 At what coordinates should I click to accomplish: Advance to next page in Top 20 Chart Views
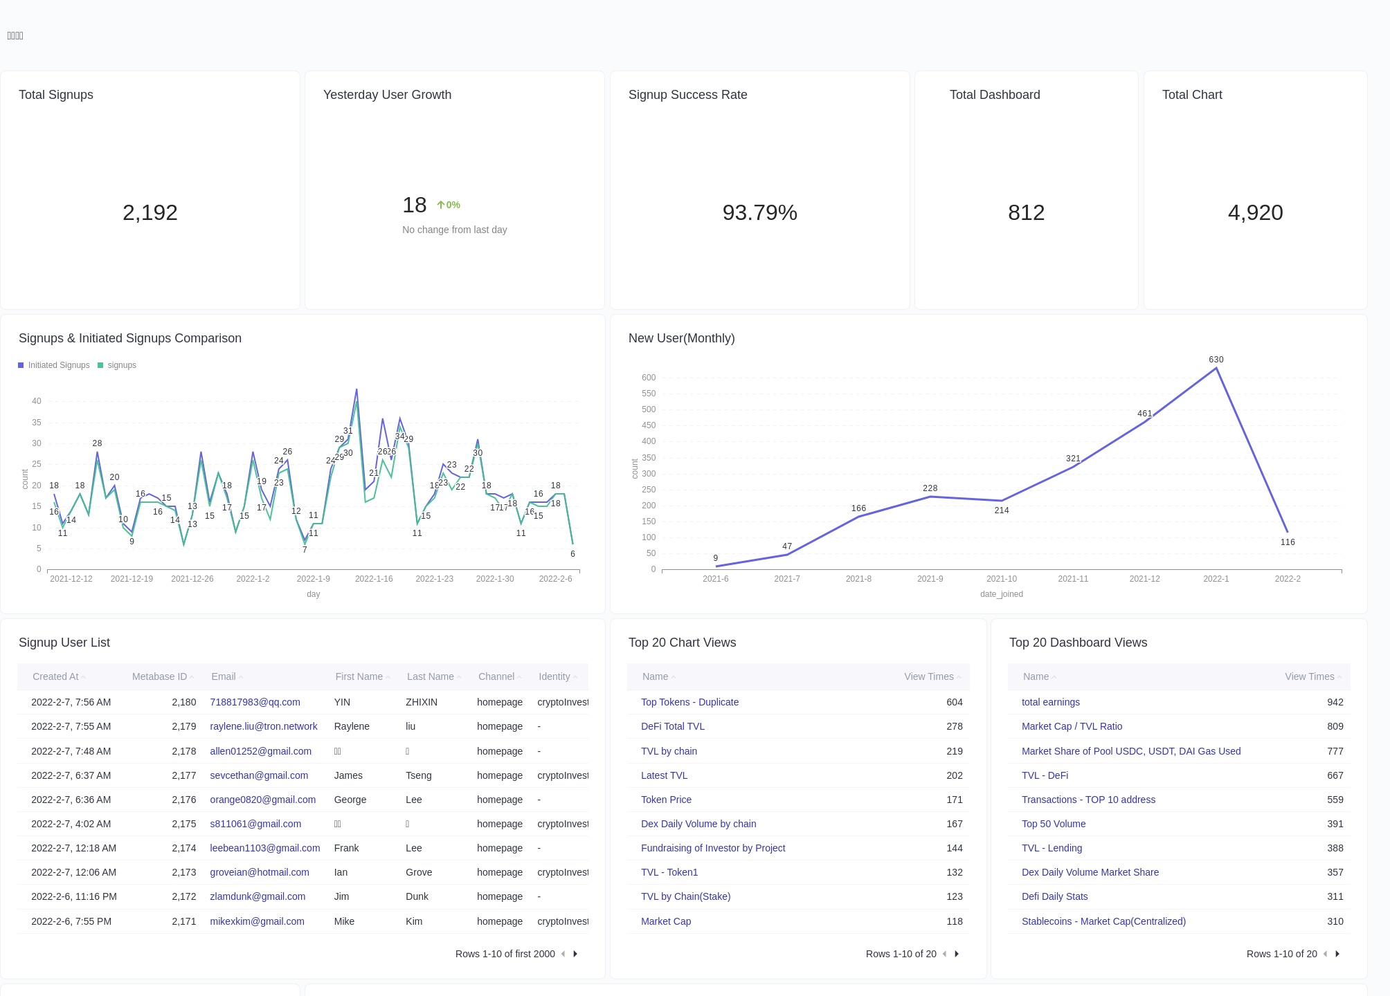pyautogui.click(x=957, y=954)
